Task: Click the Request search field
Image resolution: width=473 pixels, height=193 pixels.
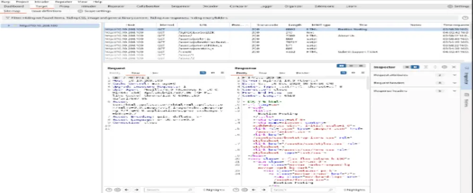Action: [169, 190]
